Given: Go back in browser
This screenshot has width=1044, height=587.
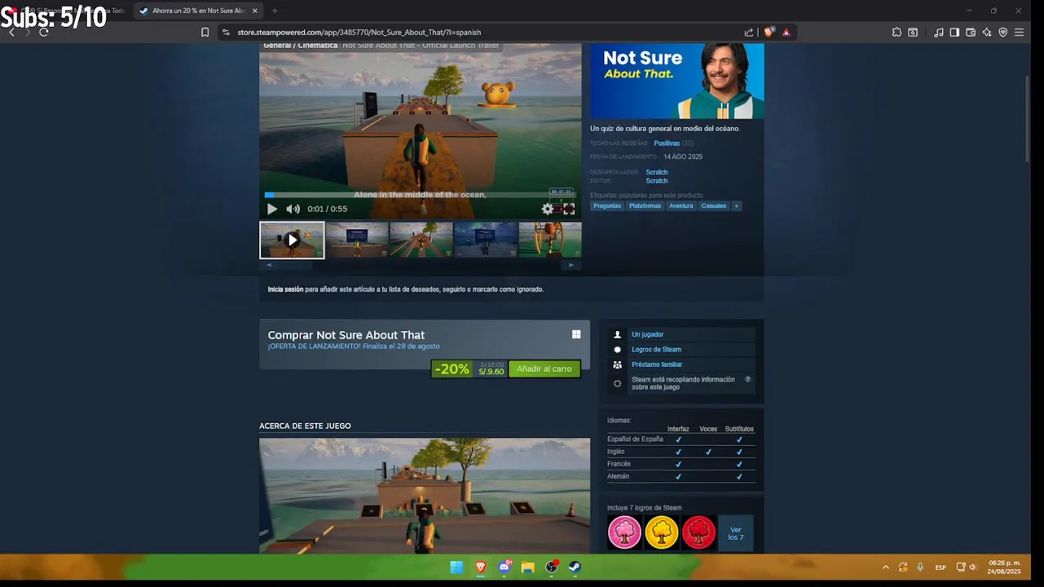Looking at the screenshot, I should 11,32.
